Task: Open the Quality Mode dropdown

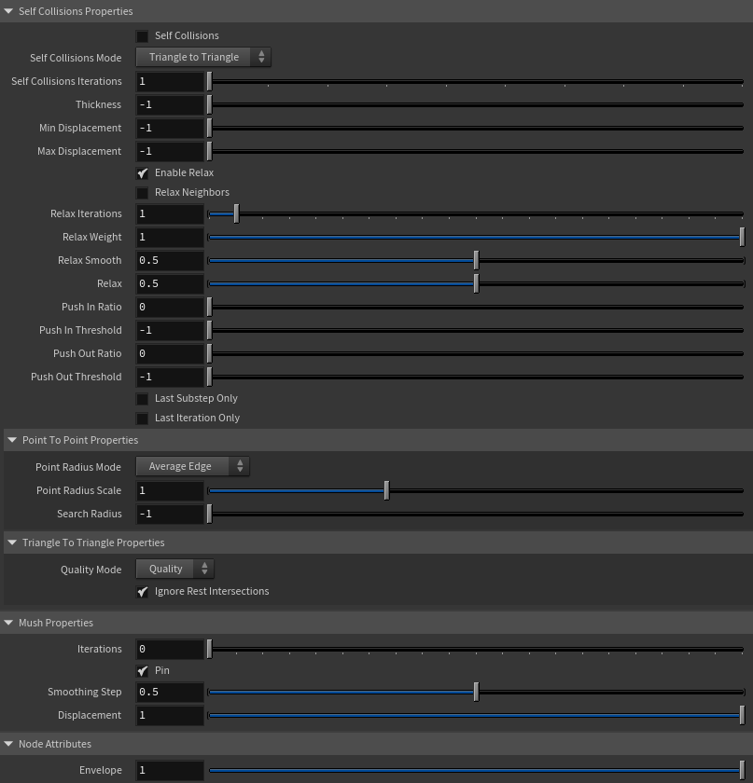Action: (175, 569)
